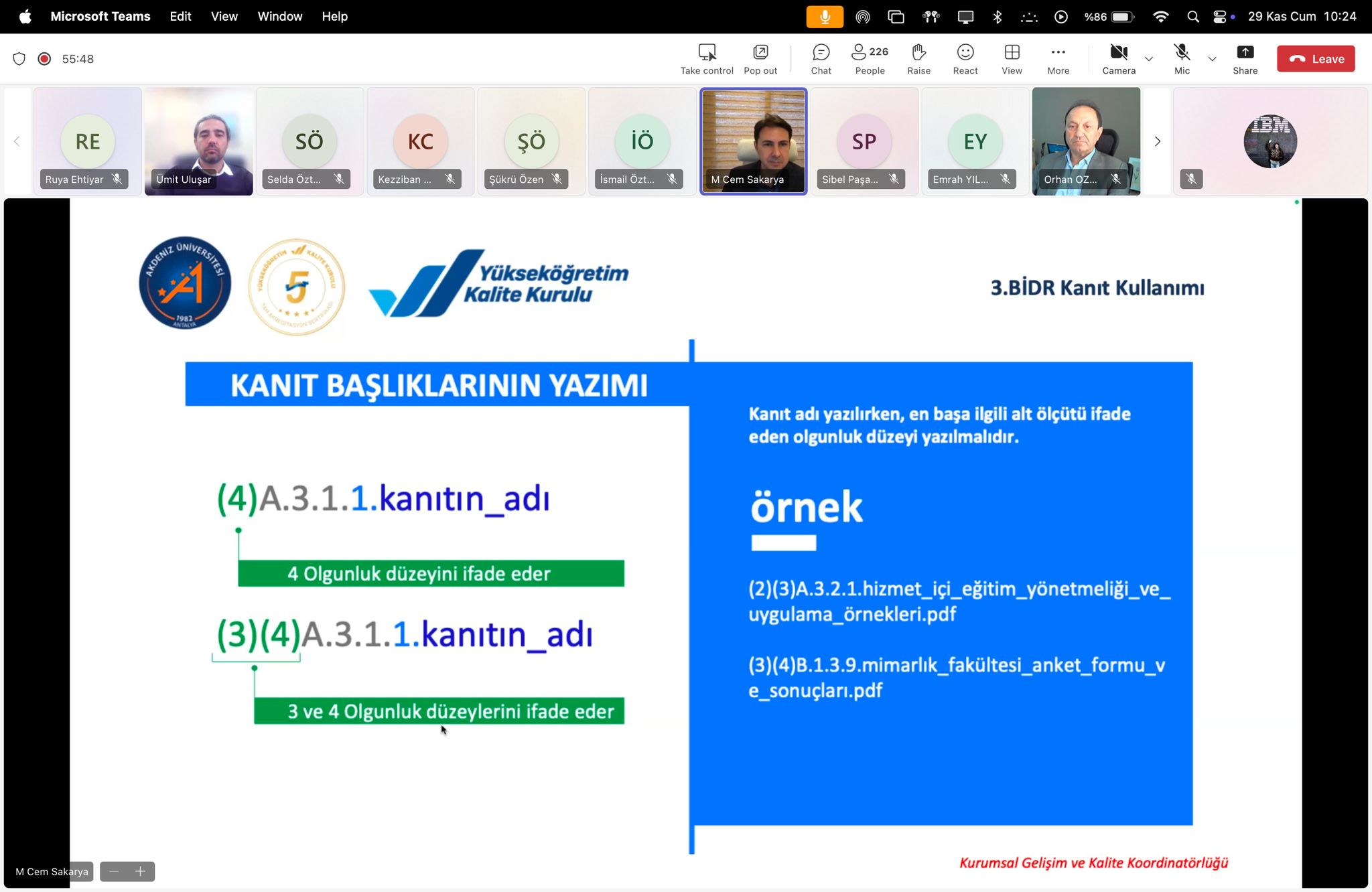This screenshot has width=1372, height=892.
Task: Click the AirPods icon in menu bar
Action: point(931,17)
